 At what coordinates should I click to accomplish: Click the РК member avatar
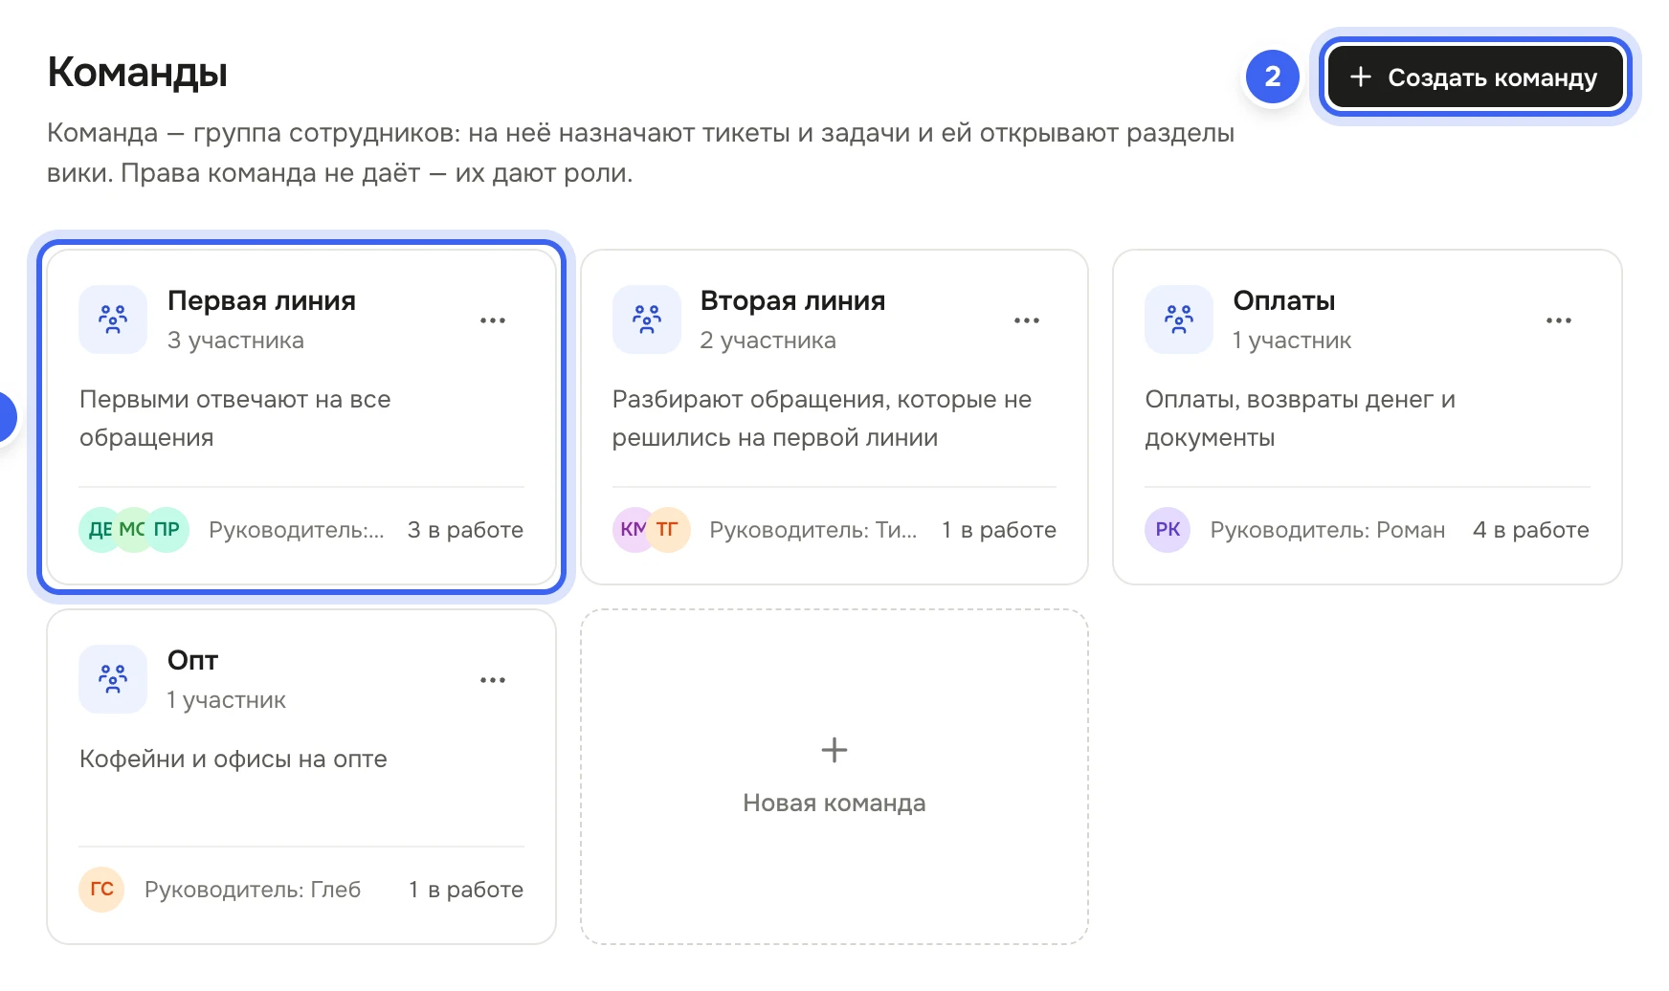click(x=1168, y=530)
